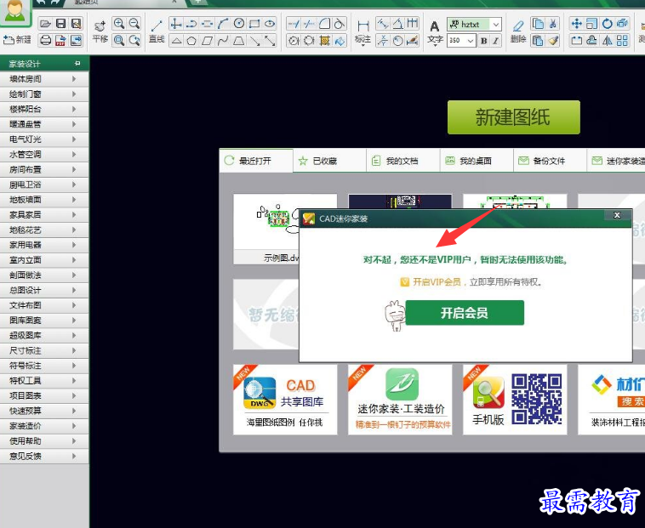This screenshot has width=645, height=528.
Task: Switch to the 已收藏 tab
Action: [329, 161]
